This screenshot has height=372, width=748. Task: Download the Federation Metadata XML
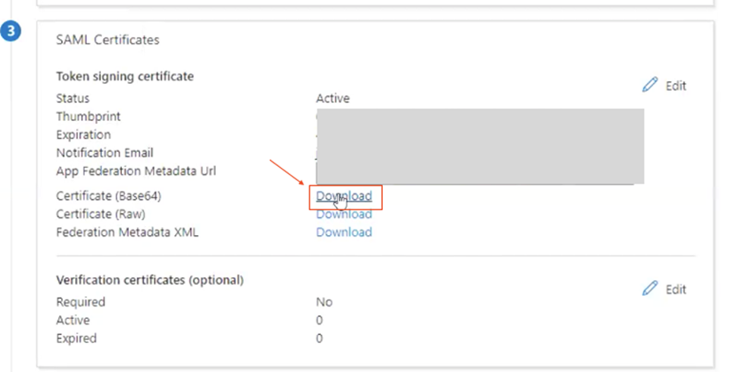[x=344, y=232]
